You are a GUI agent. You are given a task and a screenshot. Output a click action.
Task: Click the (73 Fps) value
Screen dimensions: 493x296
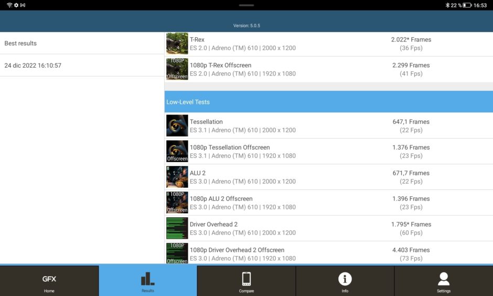(x=411, y=258)
